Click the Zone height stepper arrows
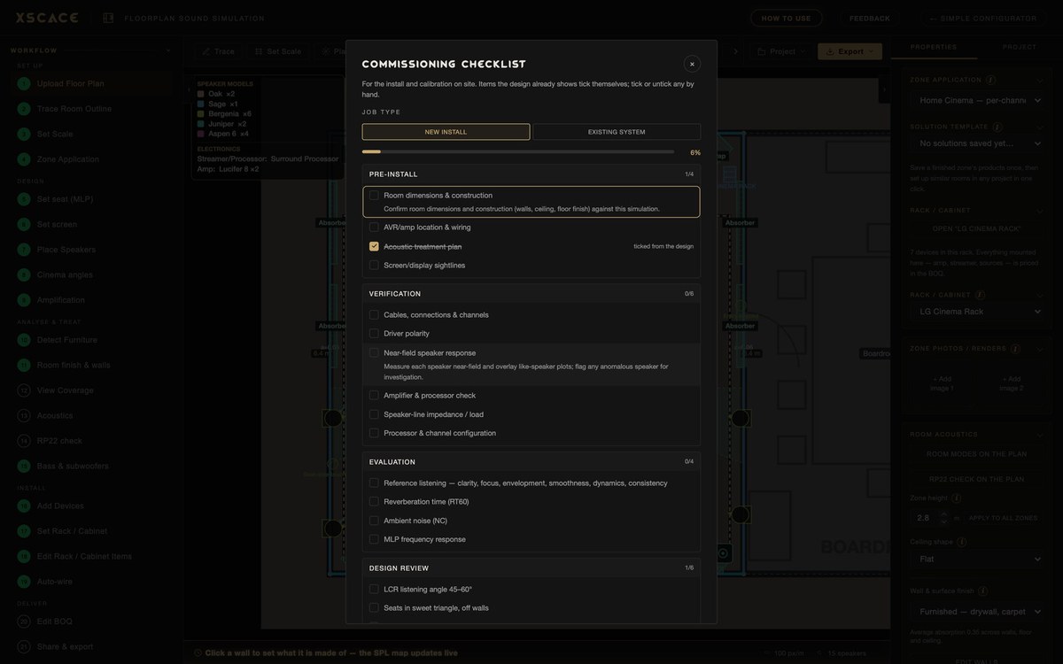Viewport: 1063px width, 664px height. pyautogui.click(x=944, y=518)
